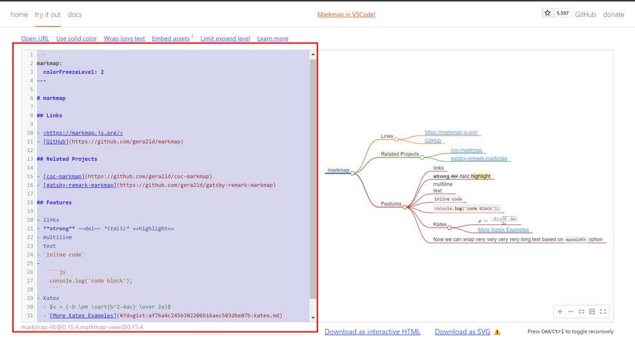Click the warning triangle next to Download as SVG

[x=498, y=332]
